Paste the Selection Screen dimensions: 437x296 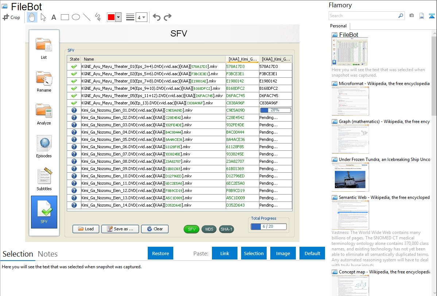(x=254, y=253)
